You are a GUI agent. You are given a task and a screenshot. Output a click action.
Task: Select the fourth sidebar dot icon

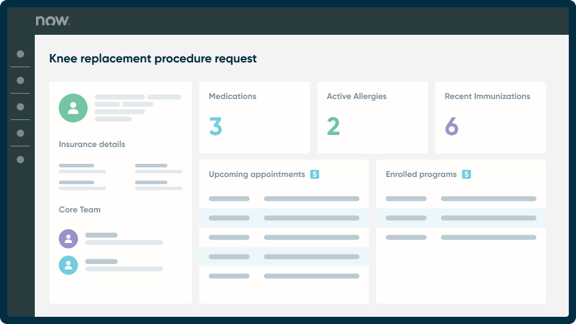[20, 133]
